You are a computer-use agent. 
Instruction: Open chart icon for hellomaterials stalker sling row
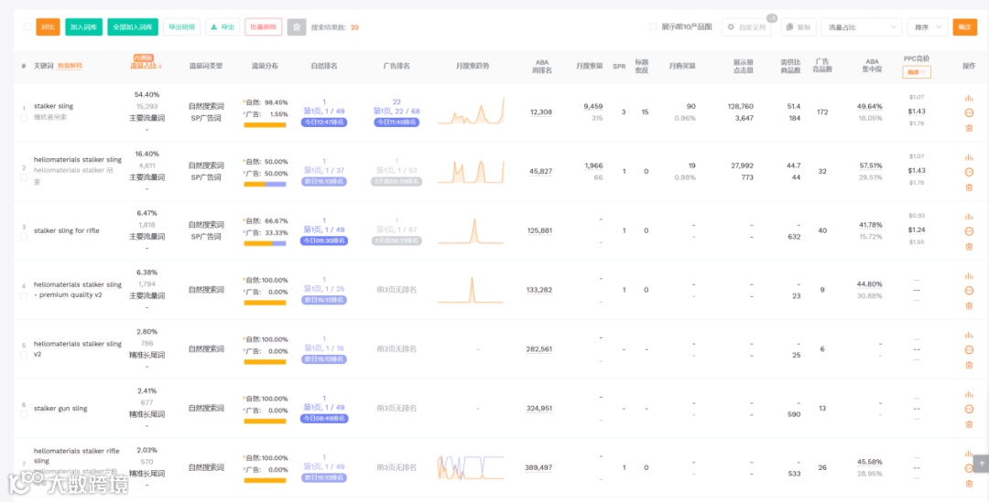(x=969, y=157)
